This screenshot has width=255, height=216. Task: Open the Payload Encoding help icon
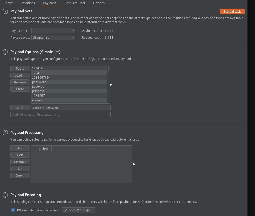tap(5, 195)
